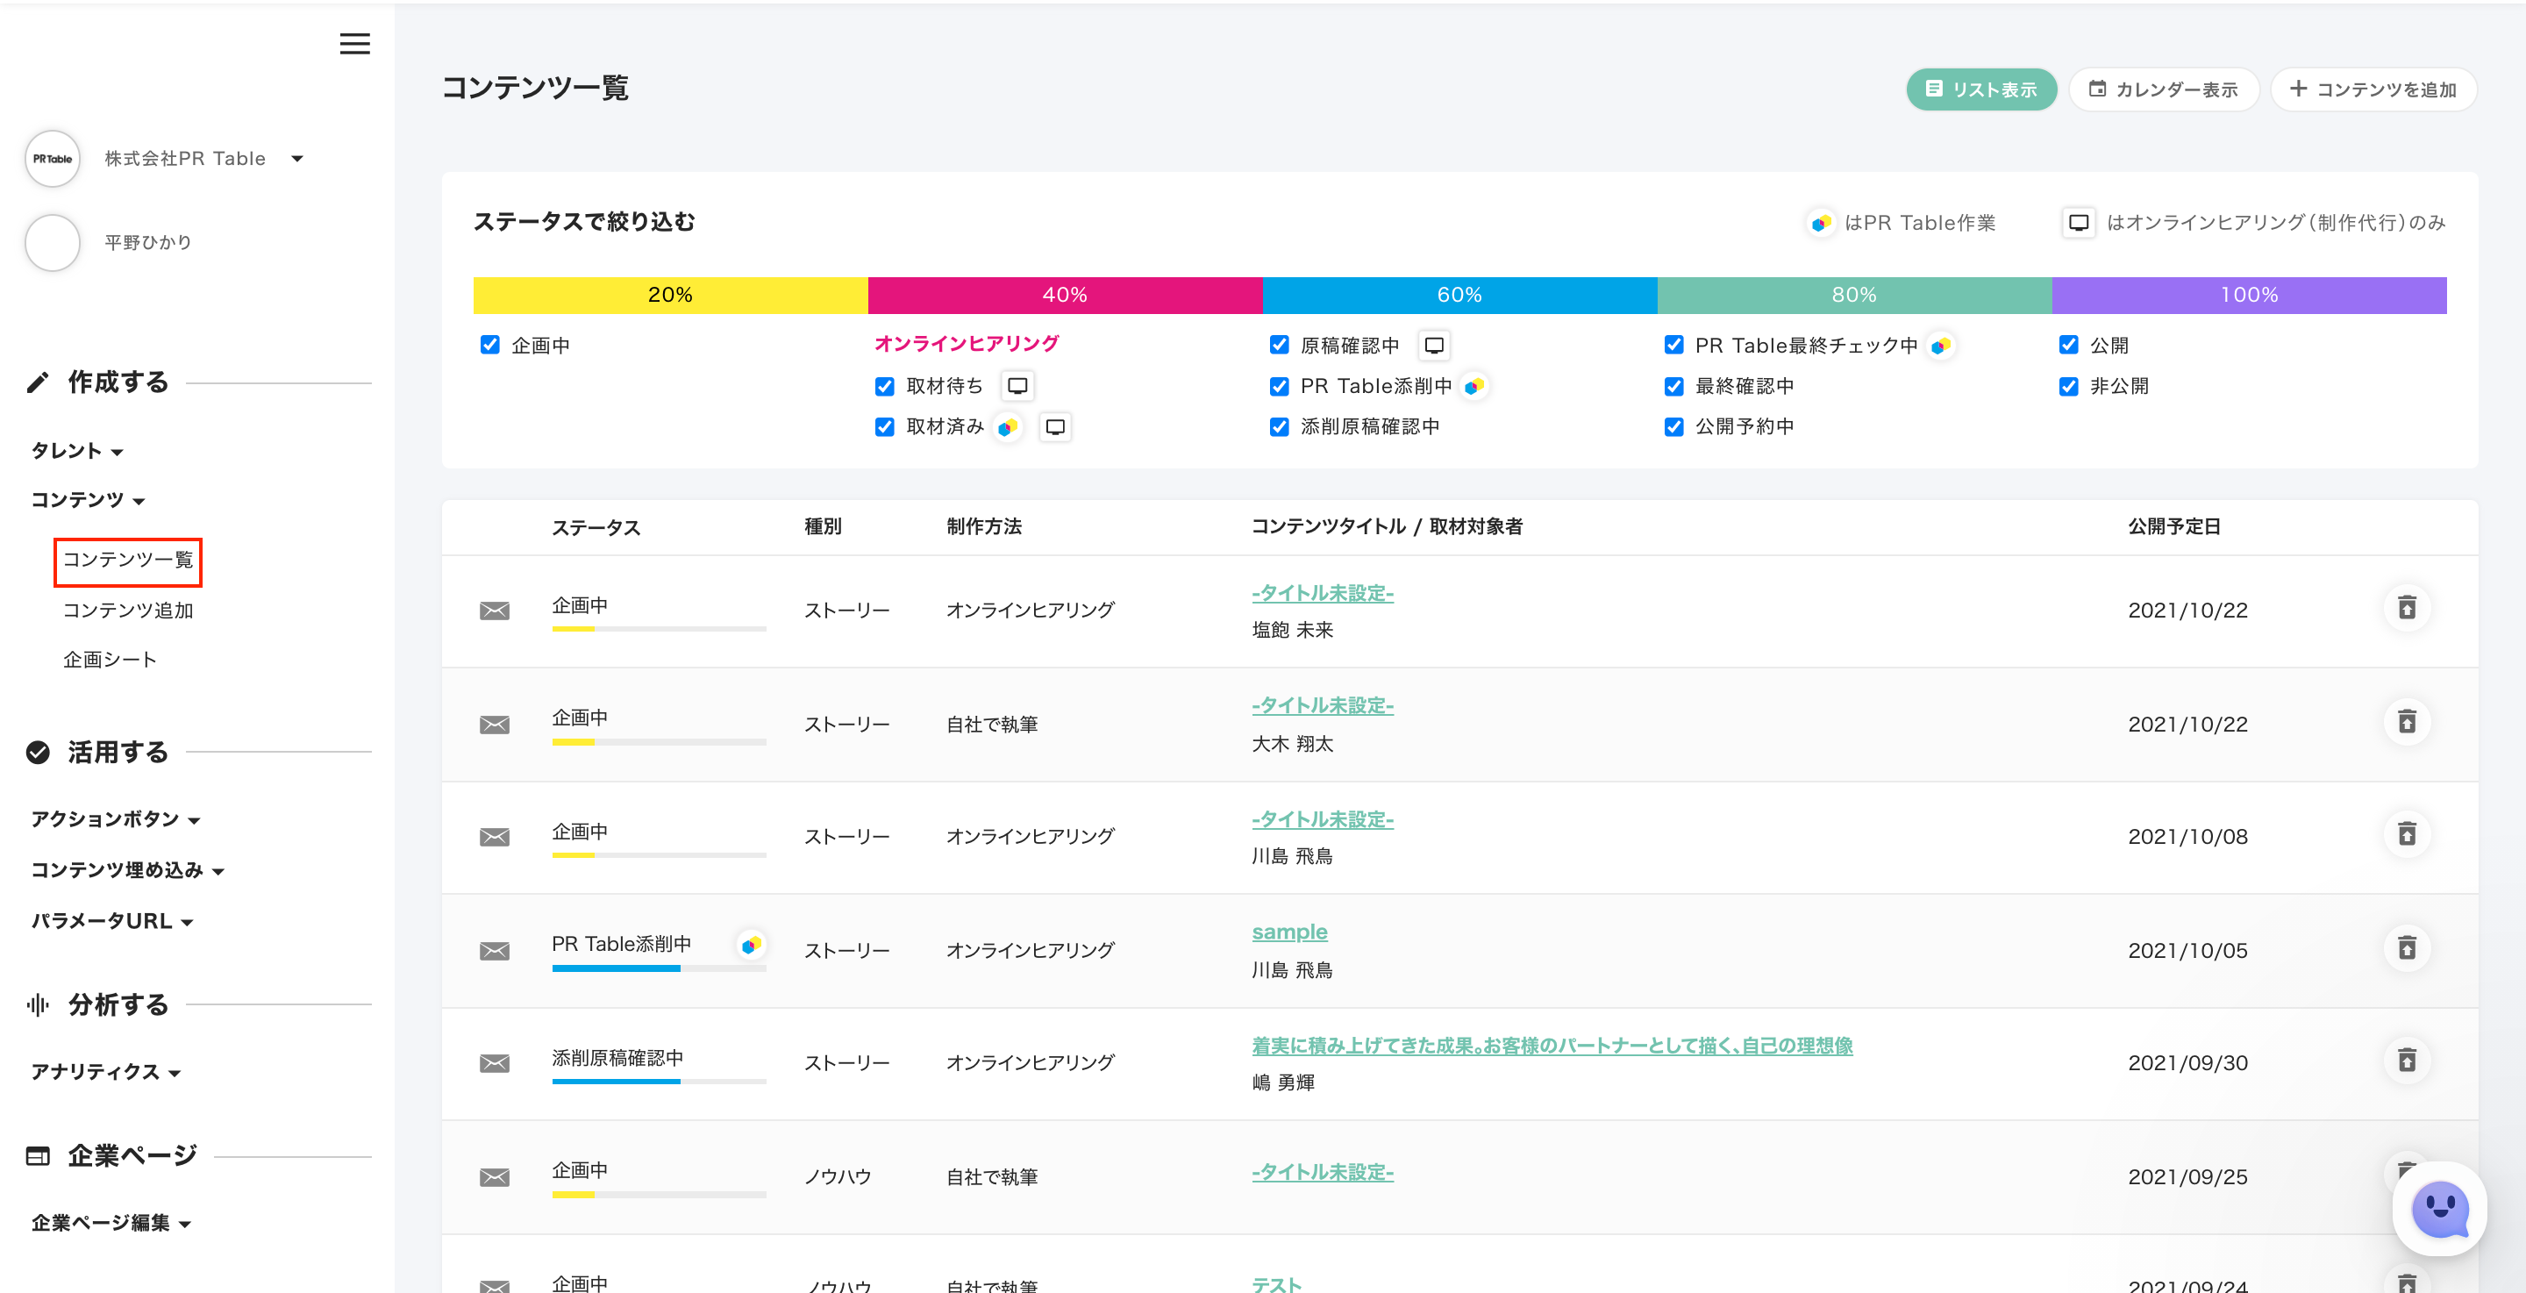The width and height of the screenshot is (2526, 1293).
Task: Select コンテンツ一覧 in the sidebar
Action: pos(127,561)
